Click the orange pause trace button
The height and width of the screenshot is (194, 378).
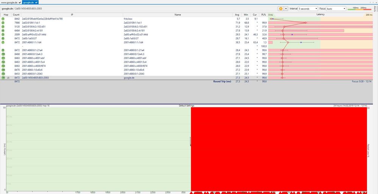tap(281, 9)
